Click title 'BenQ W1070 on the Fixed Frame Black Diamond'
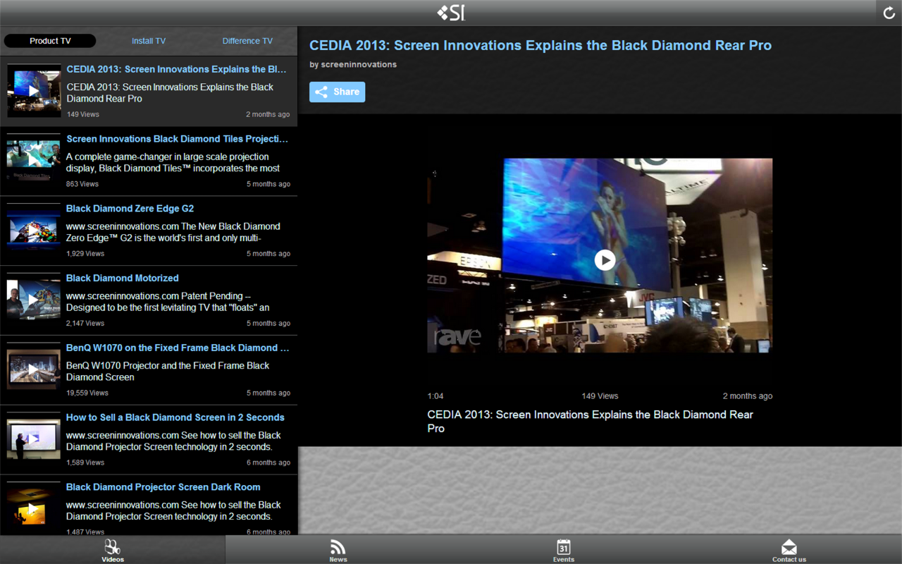 178,348
